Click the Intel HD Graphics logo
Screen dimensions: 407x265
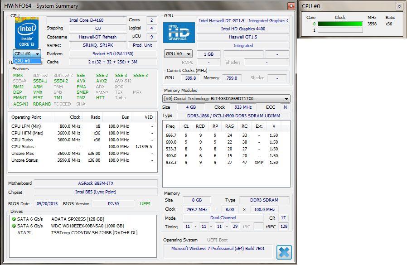click(179, 33)
